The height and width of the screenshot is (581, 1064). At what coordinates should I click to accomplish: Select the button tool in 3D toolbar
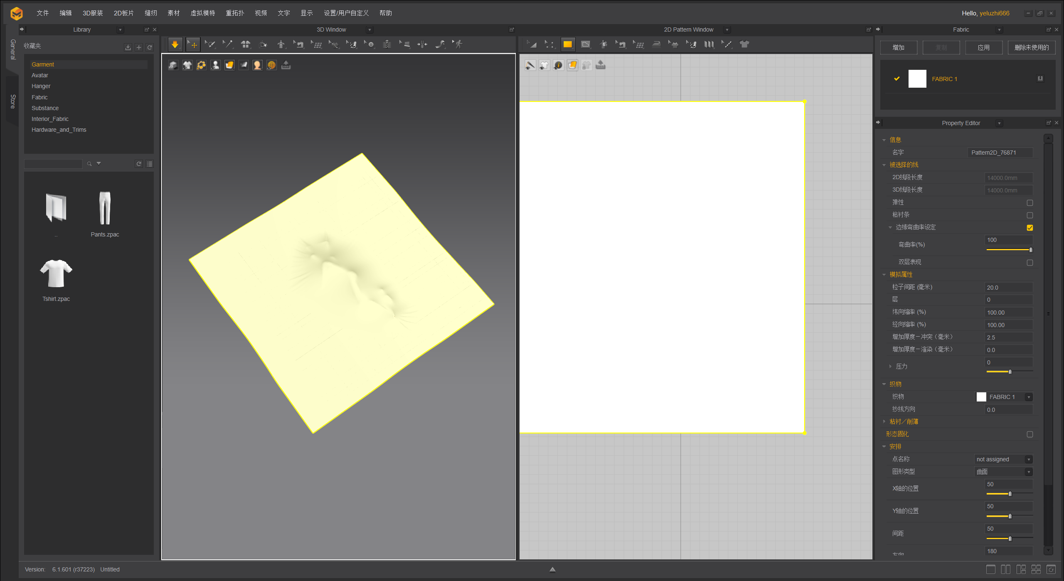click(370, 44)
